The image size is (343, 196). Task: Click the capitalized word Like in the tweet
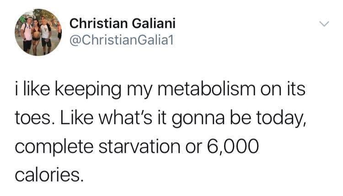(x=77, y=118)
